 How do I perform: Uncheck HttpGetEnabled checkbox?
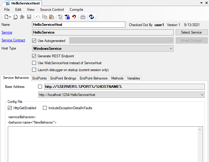point(10,108)
